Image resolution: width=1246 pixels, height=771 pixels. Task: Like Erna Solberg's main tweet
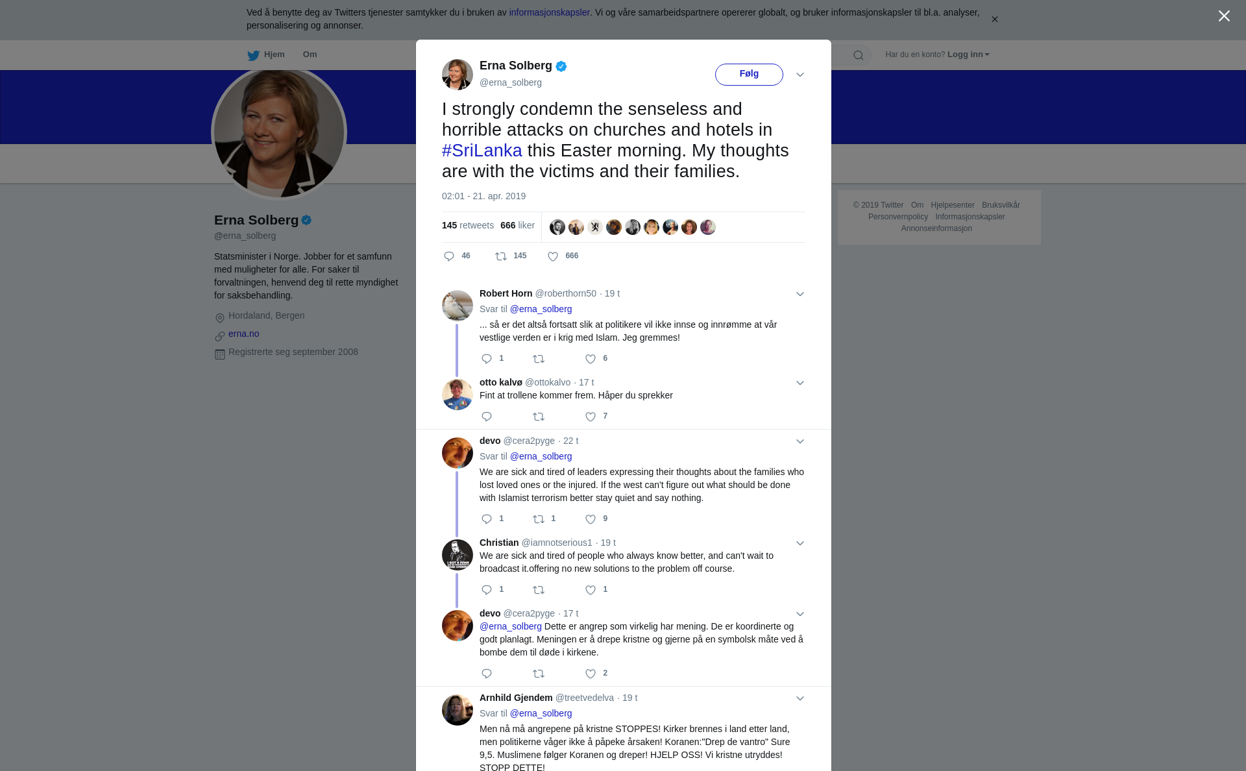click(x=553, y=256)
